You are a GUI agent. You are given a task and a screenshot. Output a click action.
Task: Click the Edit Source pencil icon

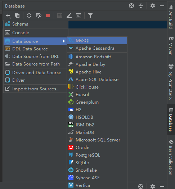click(x=69, y=15)
